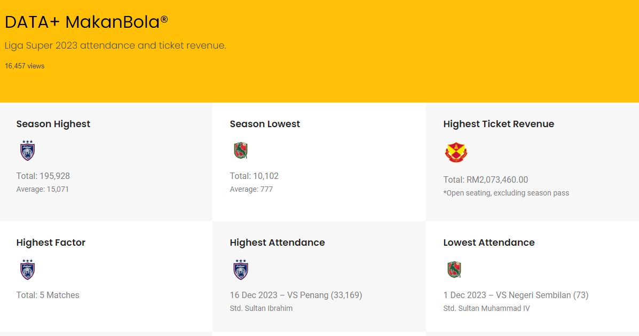
Task: Select the Highest Factor card heading
Action: pos(51,243)
